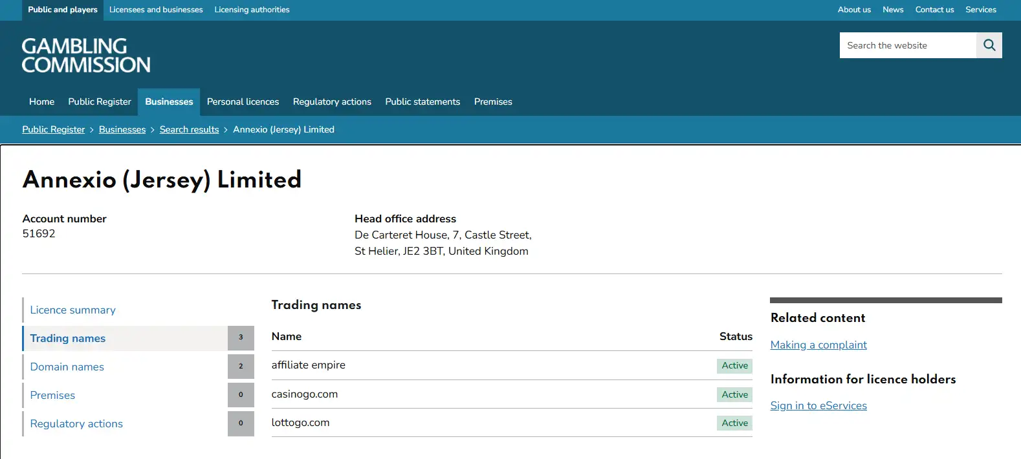Open the Contact us page
Screen dimensions: 1021x459
coord(934,10)
